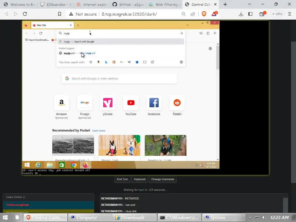Search bookmarks via star icon
The height and width of the screenshot is (222, 296).
coord(137,62)
